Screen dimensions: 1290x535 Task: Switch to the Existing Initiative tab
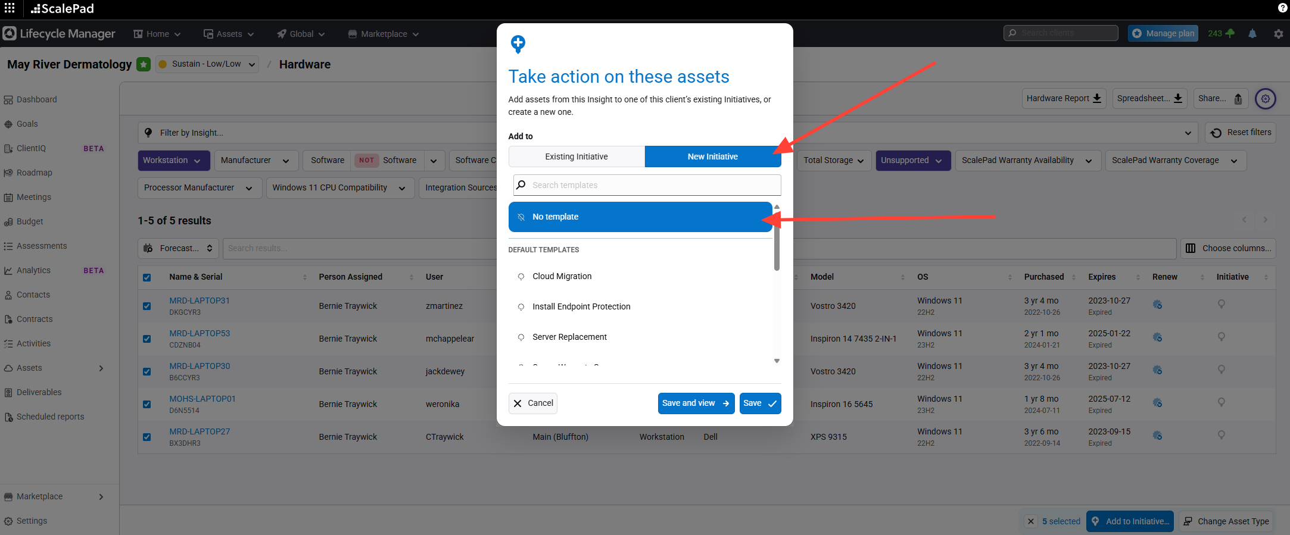pos(576,157)
